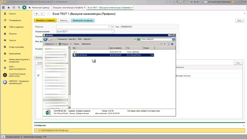
Task: Click the Записать button
Action: click(x=64, y=20)
